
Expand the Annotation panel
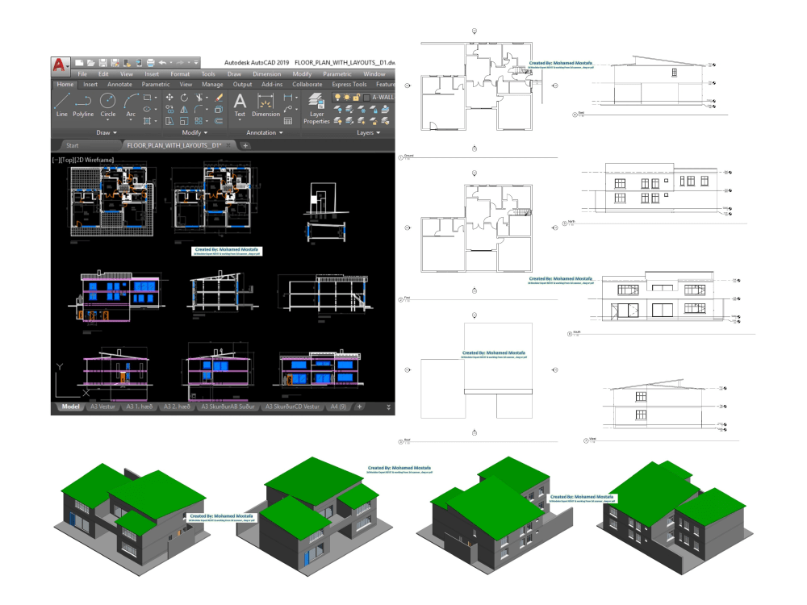coord(265,133)
